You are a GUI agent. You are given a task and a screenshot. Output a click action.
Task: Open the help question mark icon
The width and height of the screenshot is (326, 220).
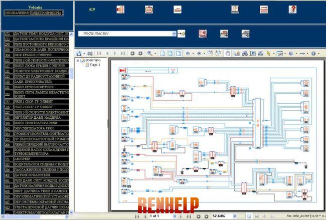click(292, 10)
